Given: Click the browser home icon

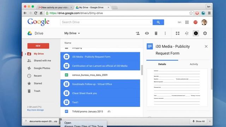Looking at the screenshot, I should coord(41,13).
